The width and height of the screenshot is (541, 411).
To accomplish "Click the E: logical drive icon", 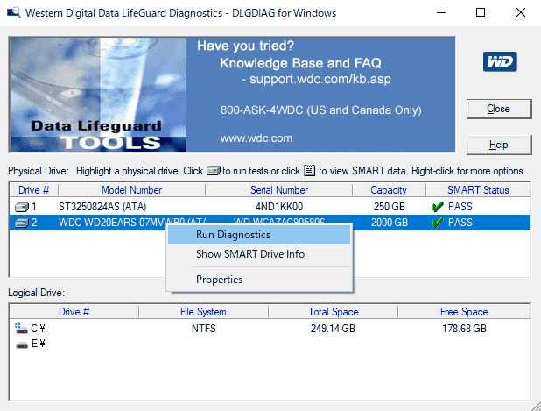I will pyautogui.click(x=22, y=344).
